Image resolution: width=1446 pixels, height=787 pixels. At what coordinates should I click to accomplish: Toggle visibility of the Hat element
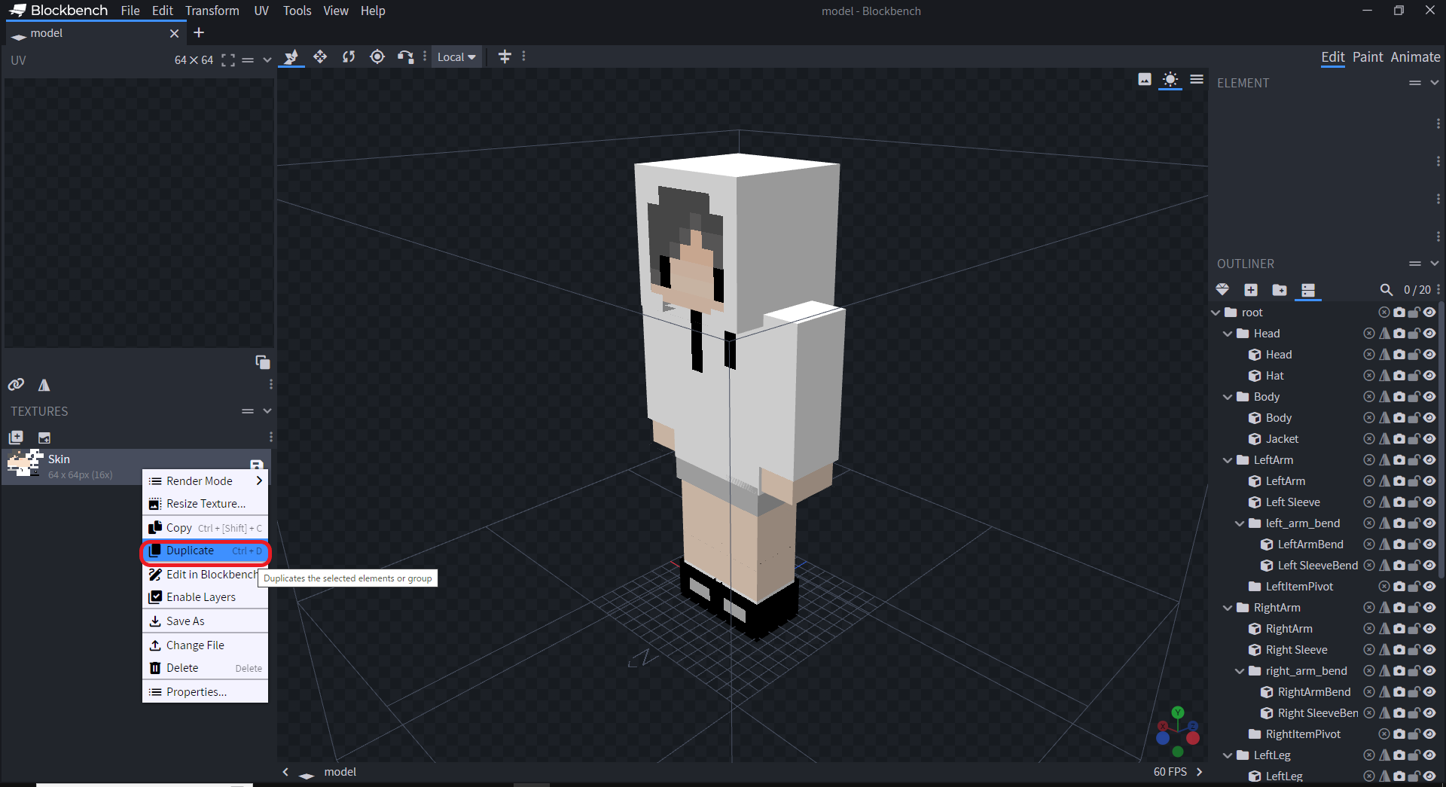pyautogui.click(x=1429, y=375)
